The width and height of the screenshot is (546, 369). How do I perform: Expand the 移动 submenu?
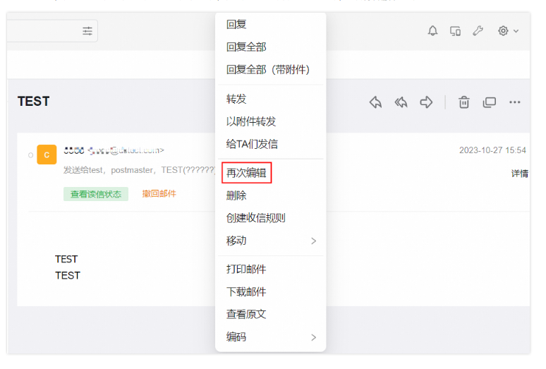(270, 241)
